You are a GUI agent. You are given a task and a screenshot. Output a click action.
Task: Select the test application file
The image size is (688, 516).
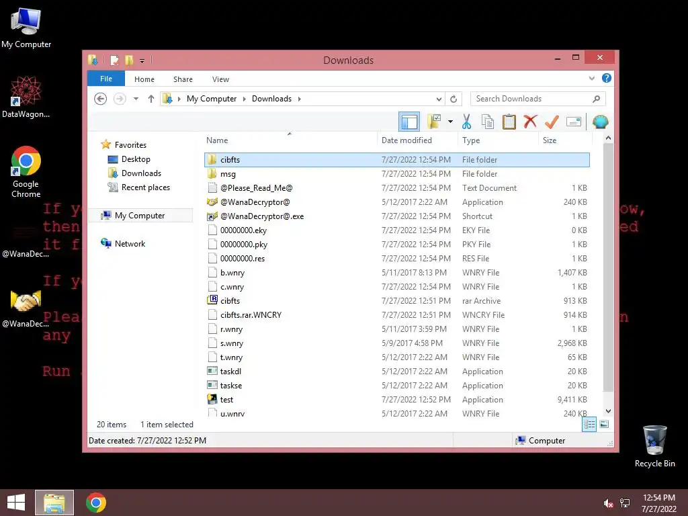[x=396, y=399]
